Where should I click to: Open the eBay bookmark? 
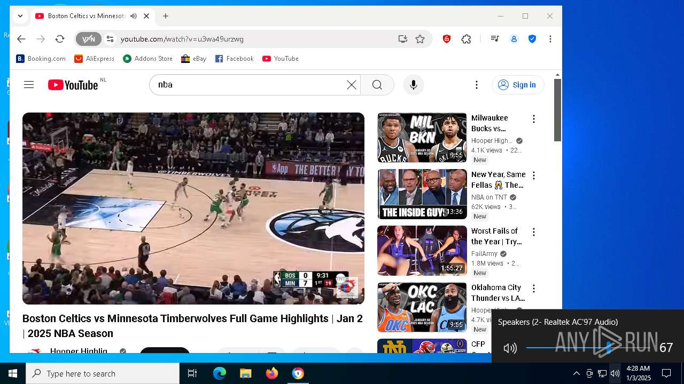pyautogui.click(x=194, y=59)
